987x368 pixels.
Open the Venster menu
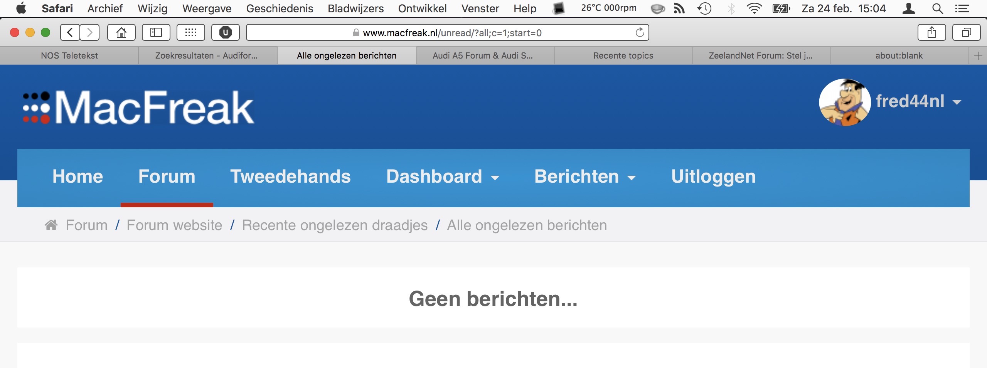(480, 8)
